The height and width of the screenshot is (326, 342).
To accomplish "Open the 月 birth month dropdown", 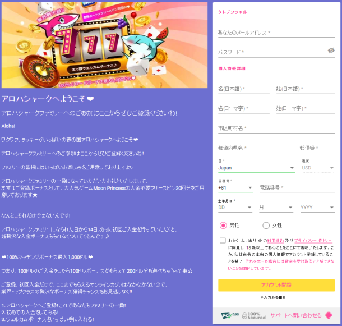I will tap(276, 208).
